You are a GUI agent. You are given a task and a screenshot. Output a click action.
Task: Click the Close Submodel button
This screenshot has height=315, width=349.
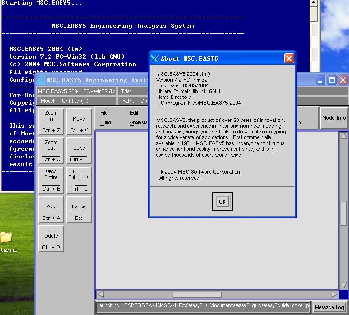point(79,180)
